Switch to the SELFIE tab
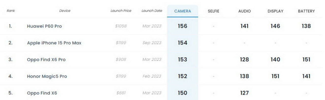 pos(213,11)
